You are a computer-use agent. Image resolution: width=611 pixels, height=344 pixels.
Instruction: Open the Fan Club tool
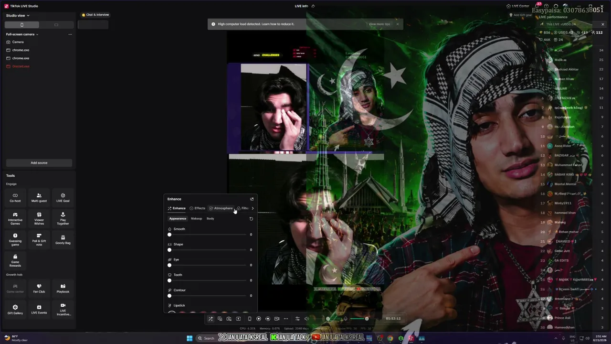click(39, 288)
